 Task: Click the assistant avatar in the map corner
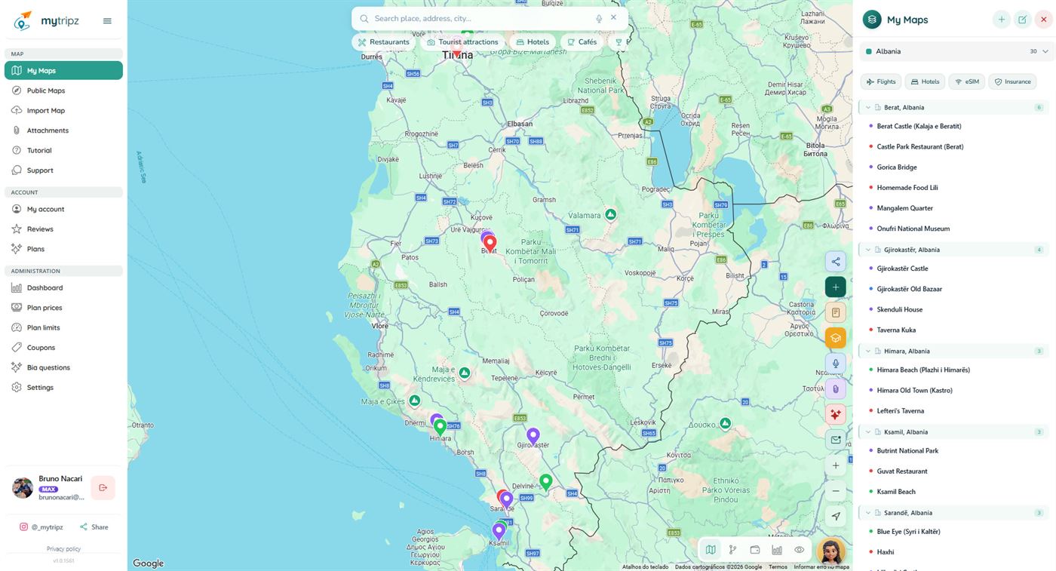830,551
